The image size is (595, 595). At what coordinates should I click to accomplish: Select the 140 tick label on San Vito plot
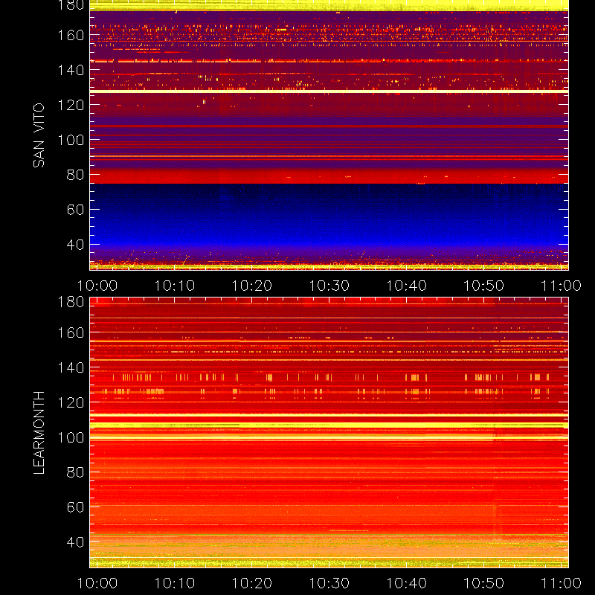(71, 70)
